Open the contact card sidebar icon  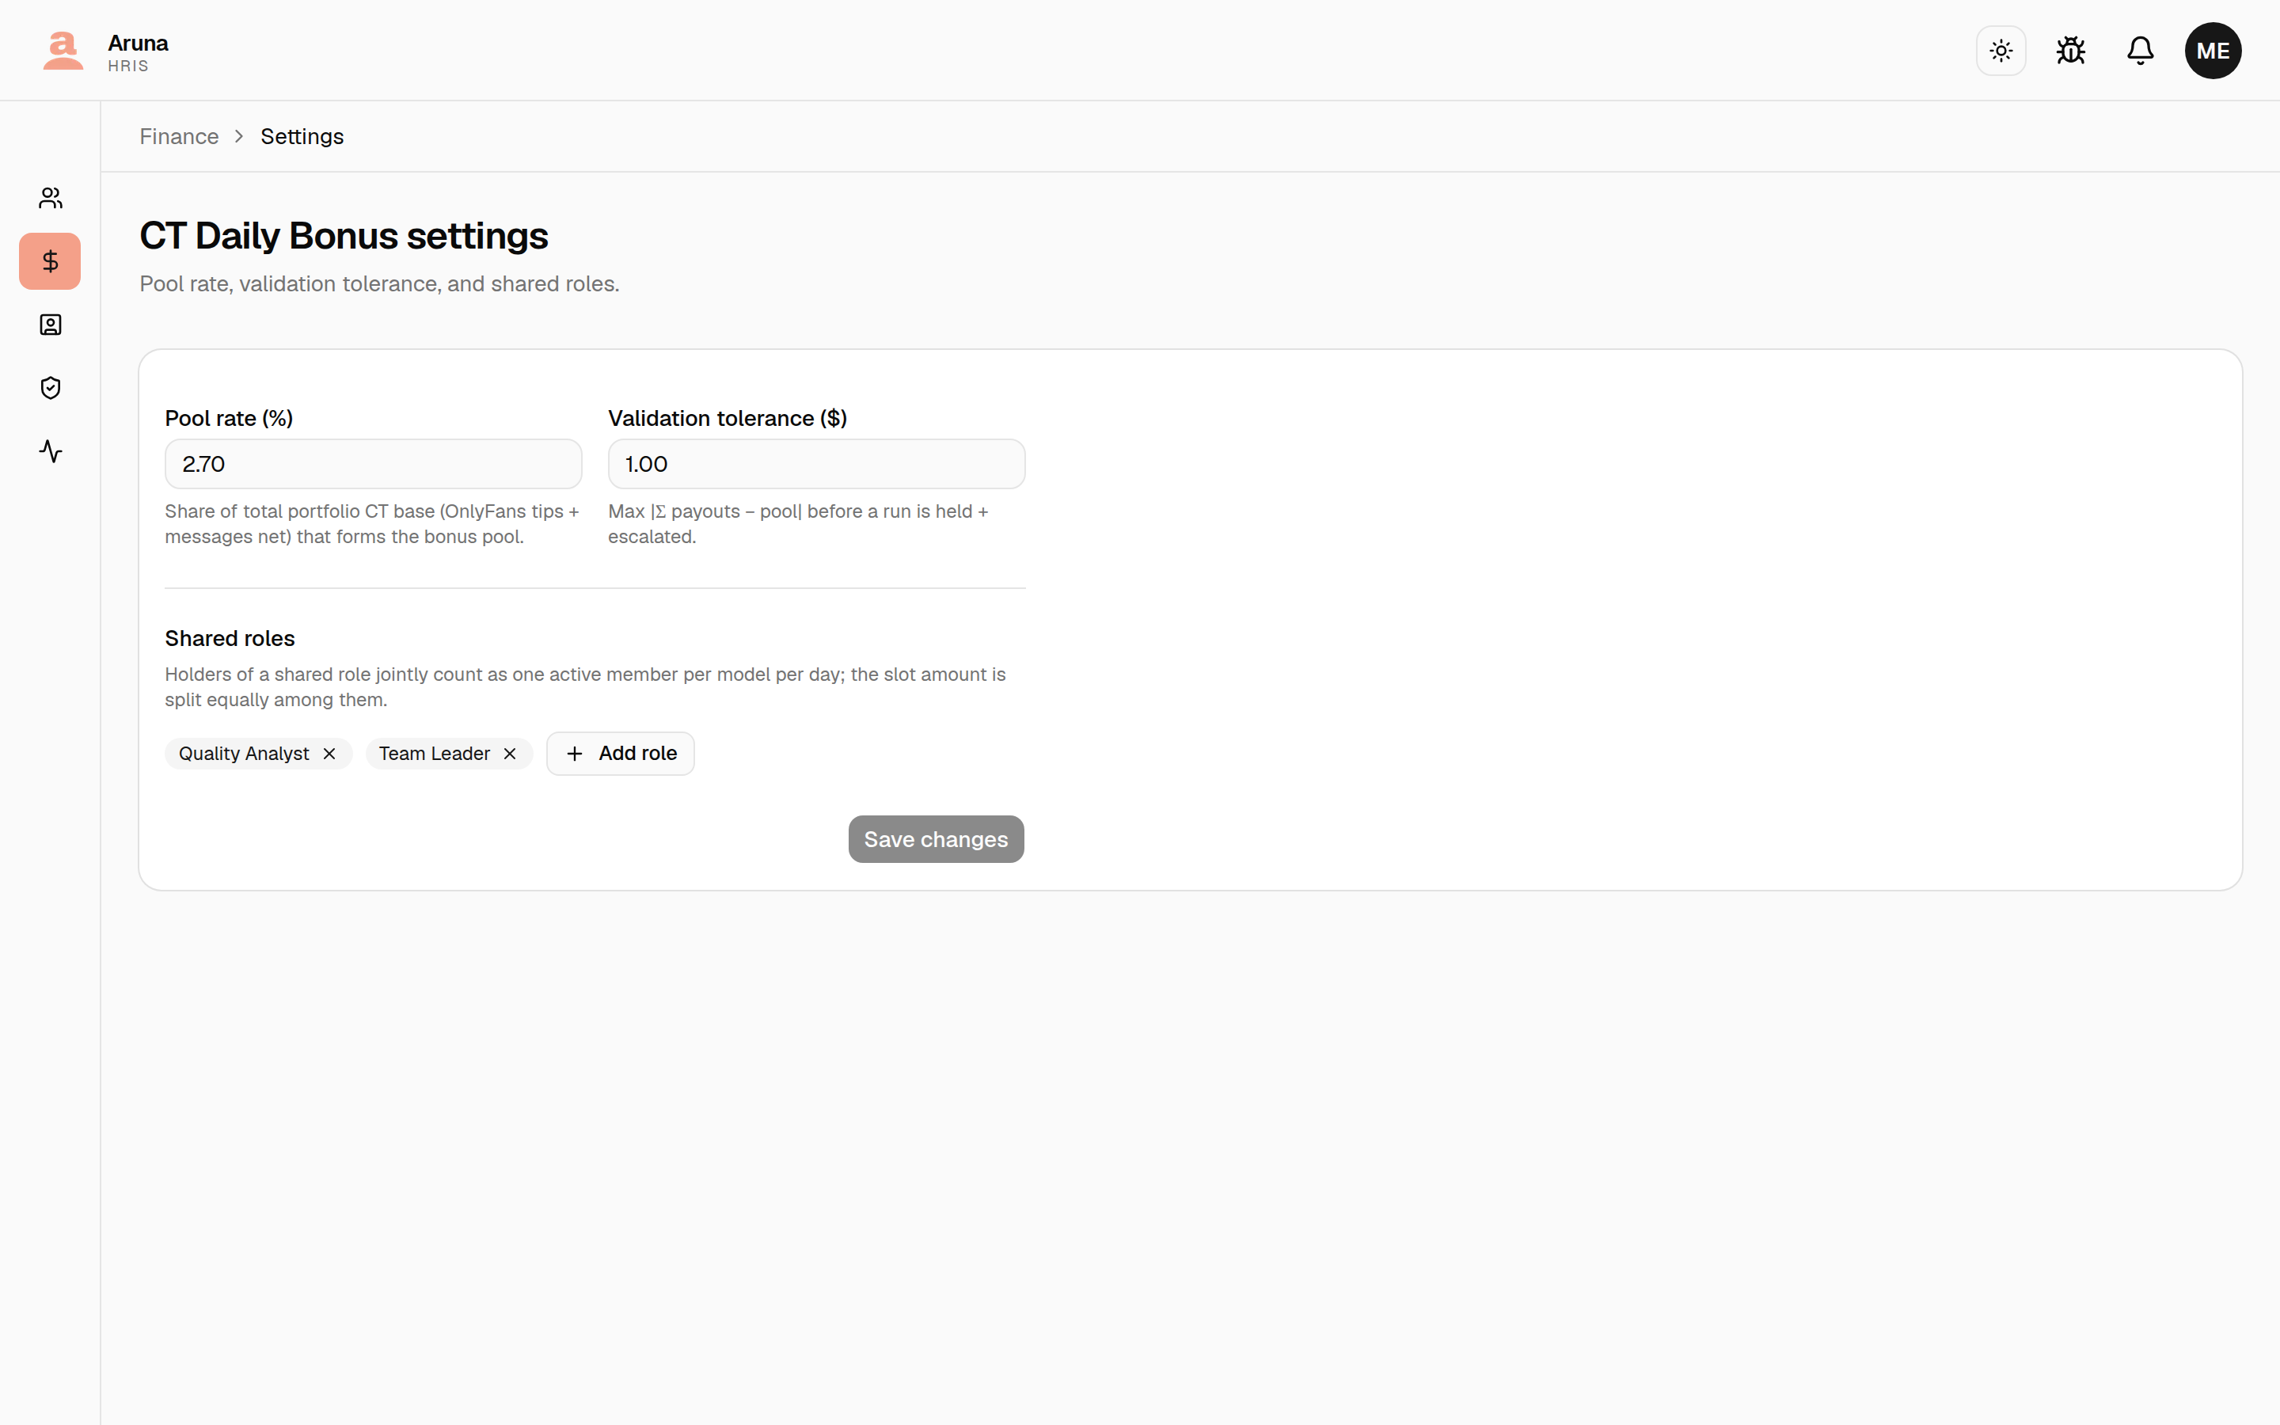51,325
